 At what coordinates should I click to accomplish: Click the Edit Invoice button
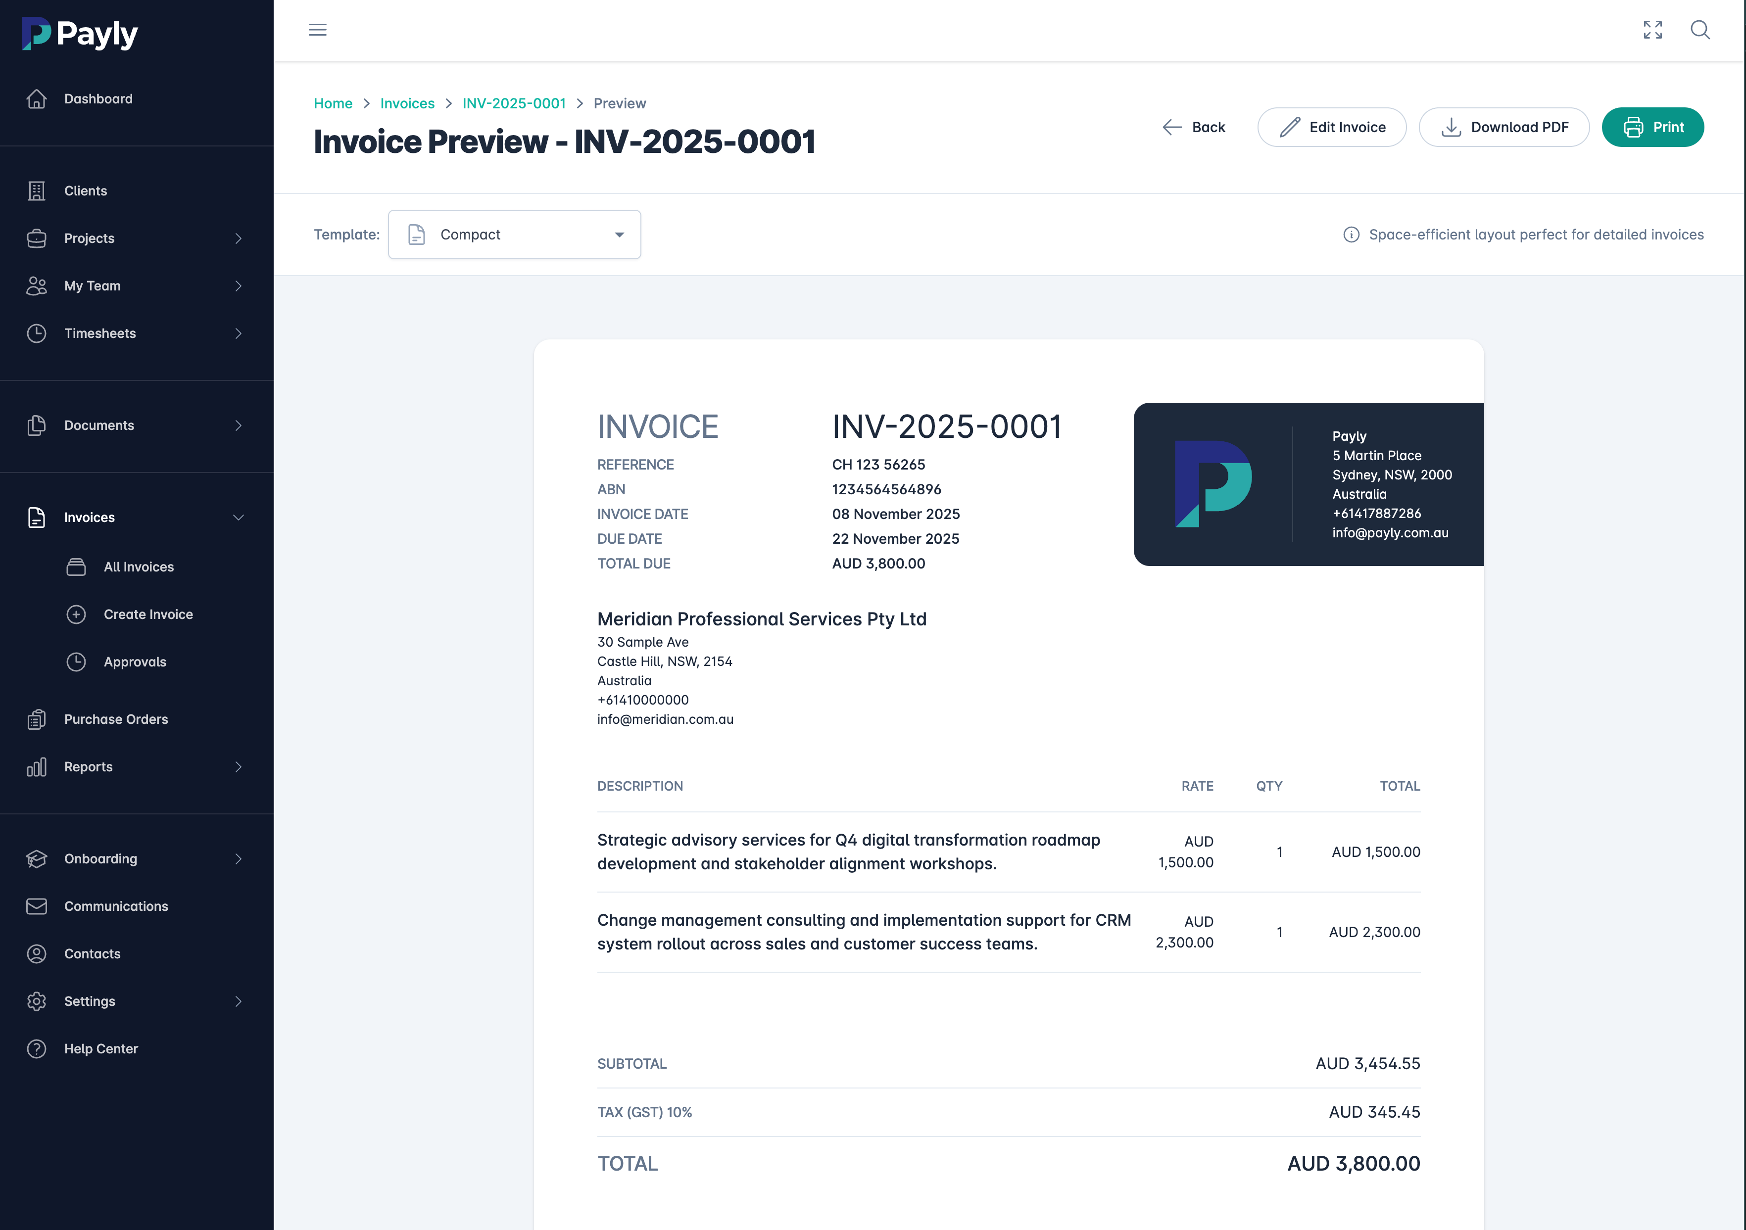1332,127
